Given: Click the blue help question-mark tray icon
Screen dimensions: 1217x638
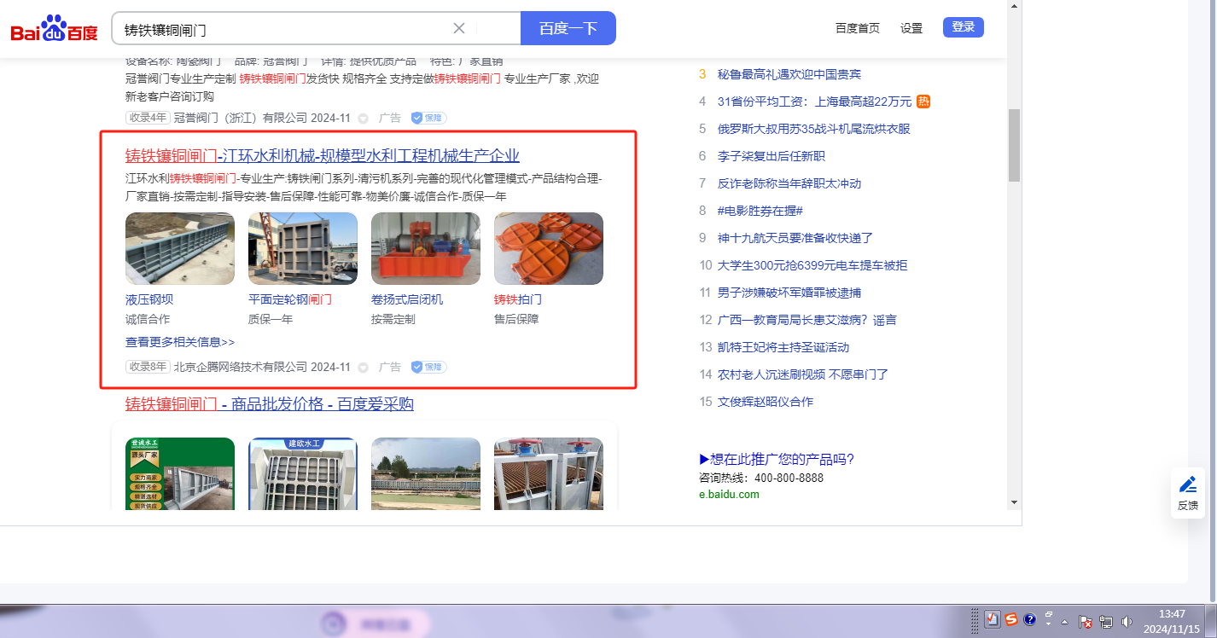Looking at the screenshot, I should (1030, 619).
